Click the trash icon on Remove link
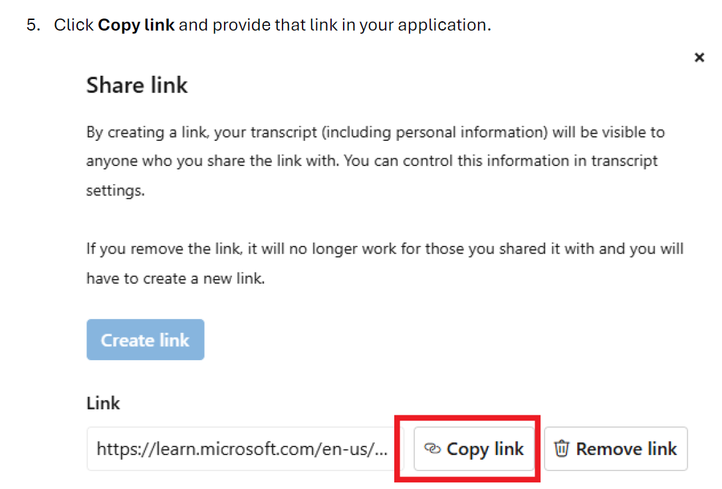Image resolution: width=722 pixels, height=489 pixels. point(562,449)
